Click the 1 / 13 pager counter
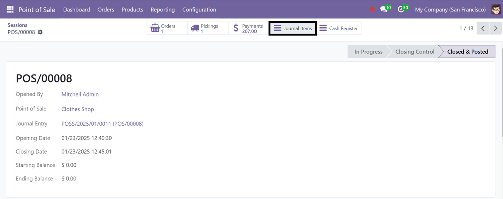 point(466,28)
